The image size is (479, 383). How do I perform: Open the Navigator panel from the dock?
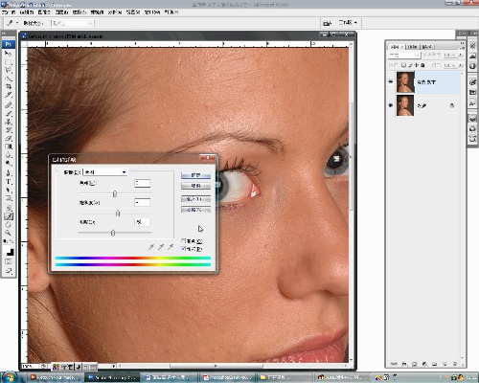point(472,46)
